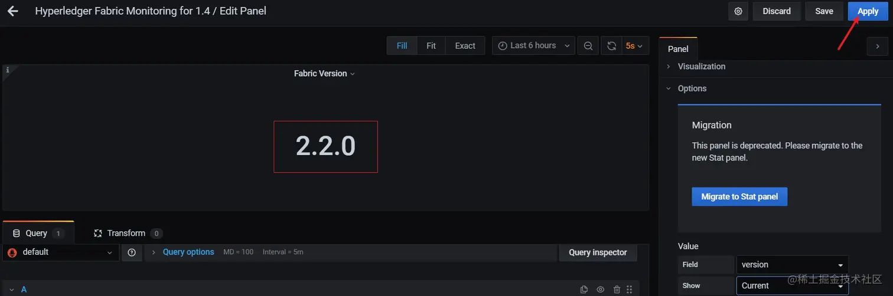893x296 pixels.
Task: Open the Fabric Version panel title menu
Action: (x=324, y=74)
